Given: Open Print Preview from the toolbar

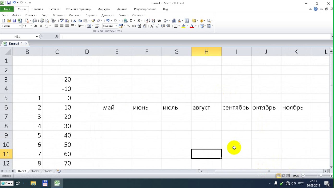Looking at the screenshot, I should pos(47,21).
